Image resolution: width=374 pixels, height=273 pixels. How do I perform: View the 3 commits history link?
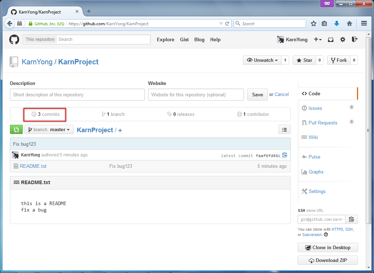48,114
